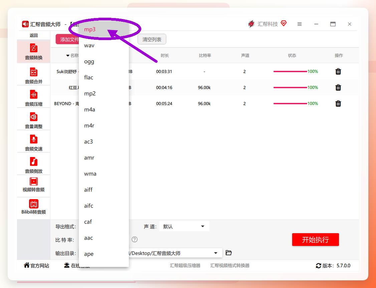Expand the 声道 channel dropdown
This screenshot has width=376, height=288.
pyautogui.click(x=184, y=226)
